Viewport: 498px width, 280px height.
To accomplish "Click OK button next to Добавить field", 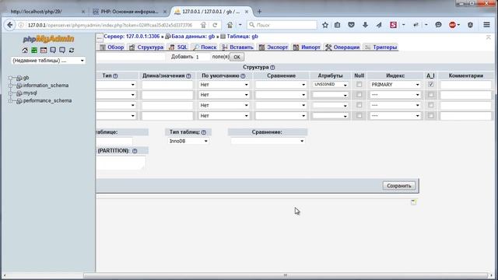I will [237, 57].
